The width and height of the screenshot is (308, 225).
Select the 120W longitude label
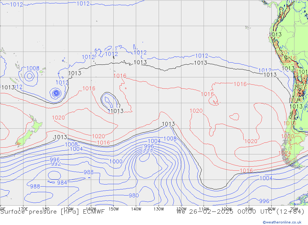tap(181, 209)
